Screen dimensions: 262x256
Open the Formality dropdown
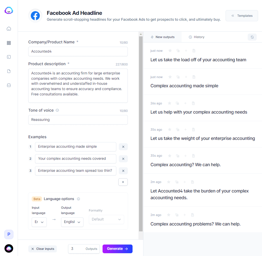[106, 219]
